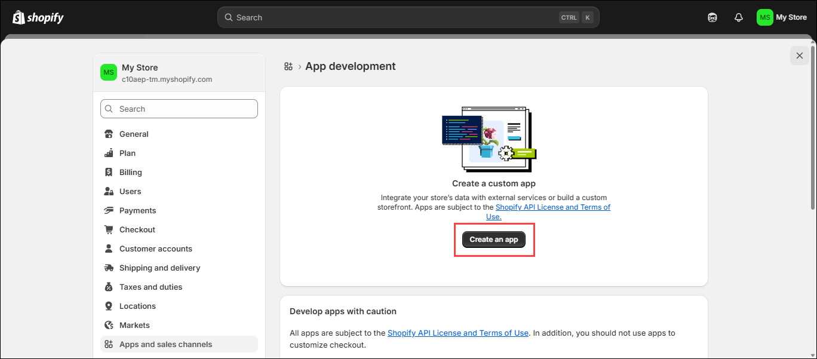The width and height of the screenshot is (817, 359).
Task: Select Customer accounts in sidebar
Action: (x=155, y=248)
